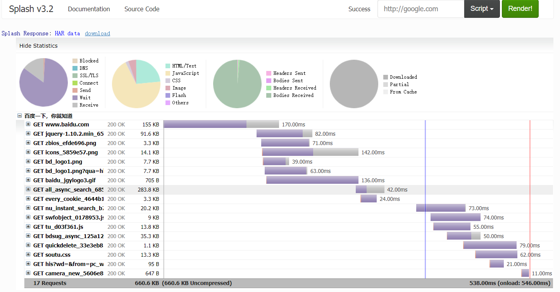
Task: Expand the camera_new request row
Action: click(28, 273)
